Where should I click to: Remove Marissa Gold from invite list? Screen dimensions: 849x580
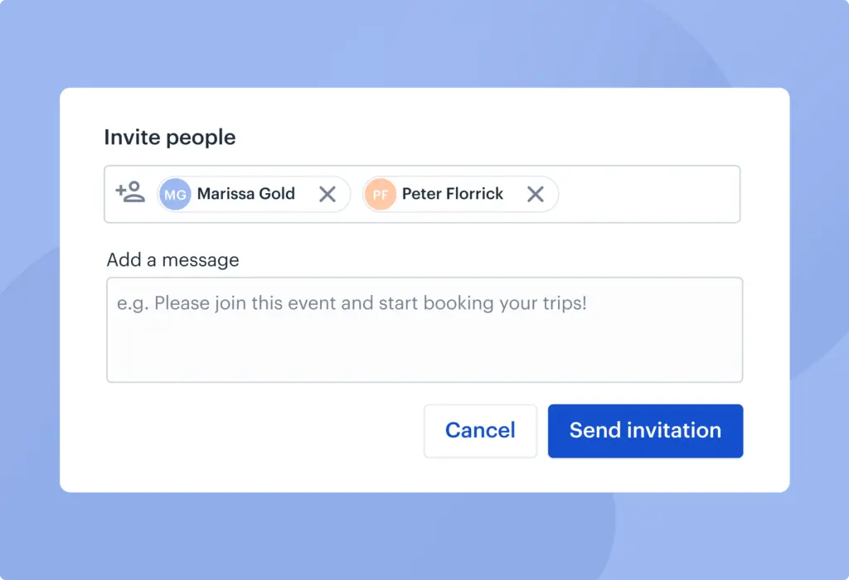(327, 194)
